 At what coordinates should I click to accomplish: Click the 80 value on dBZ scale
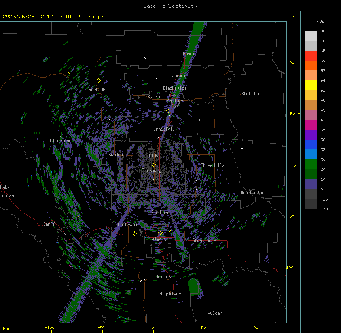323,31
